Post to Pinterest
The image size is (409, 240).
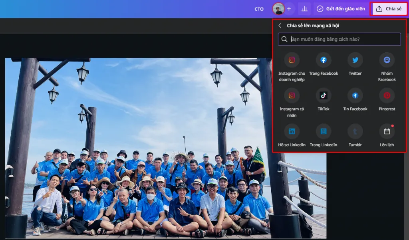point(387,95)
